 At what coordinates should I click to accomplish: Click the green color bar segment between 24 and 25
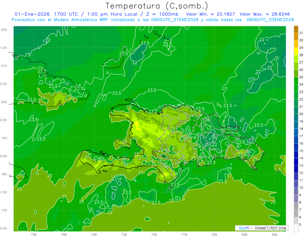click(x=296, y=81)
